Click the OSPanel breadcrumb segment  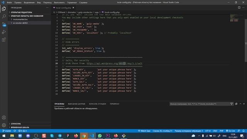point(61,12)
